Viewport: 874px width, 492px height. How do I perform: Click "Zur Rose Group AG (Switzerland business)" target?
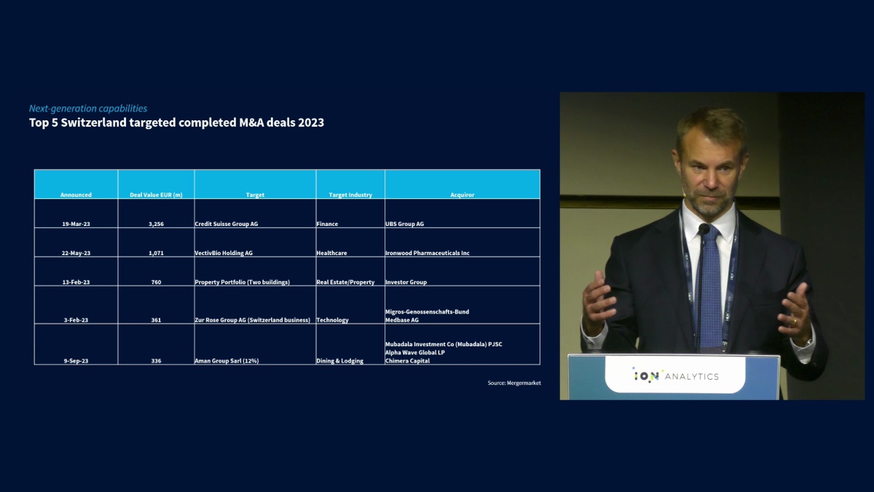tap(253, 320)
